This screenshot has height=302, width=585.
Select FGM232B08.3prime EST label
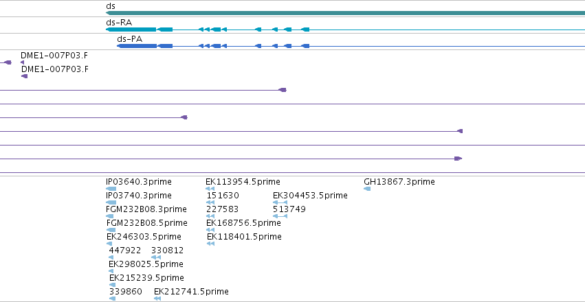click(146, 209)
